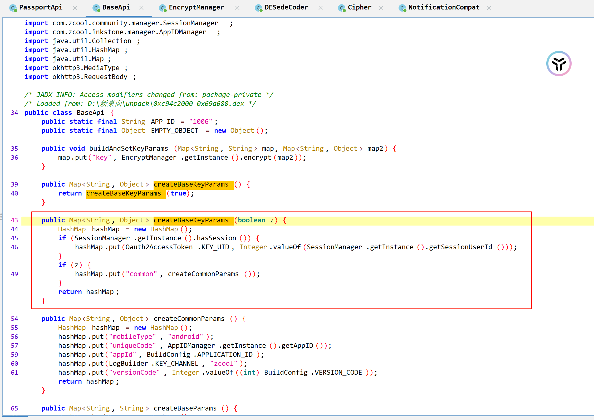Click EncryptManager reference on line 36
Image resolution: width=594 pixels, height=420 pixels.
pos(149,158)
